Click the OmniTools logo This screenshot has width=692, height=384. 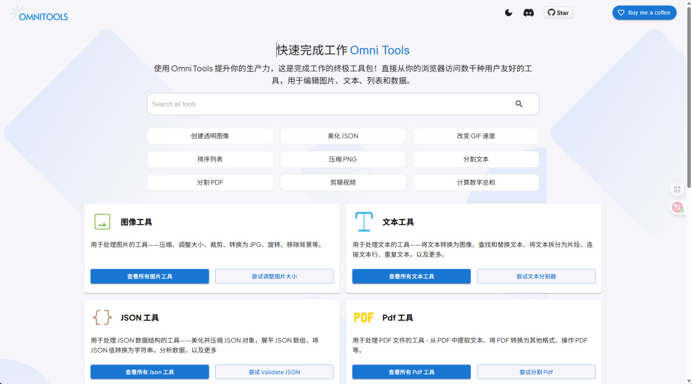tap(39, 14)
